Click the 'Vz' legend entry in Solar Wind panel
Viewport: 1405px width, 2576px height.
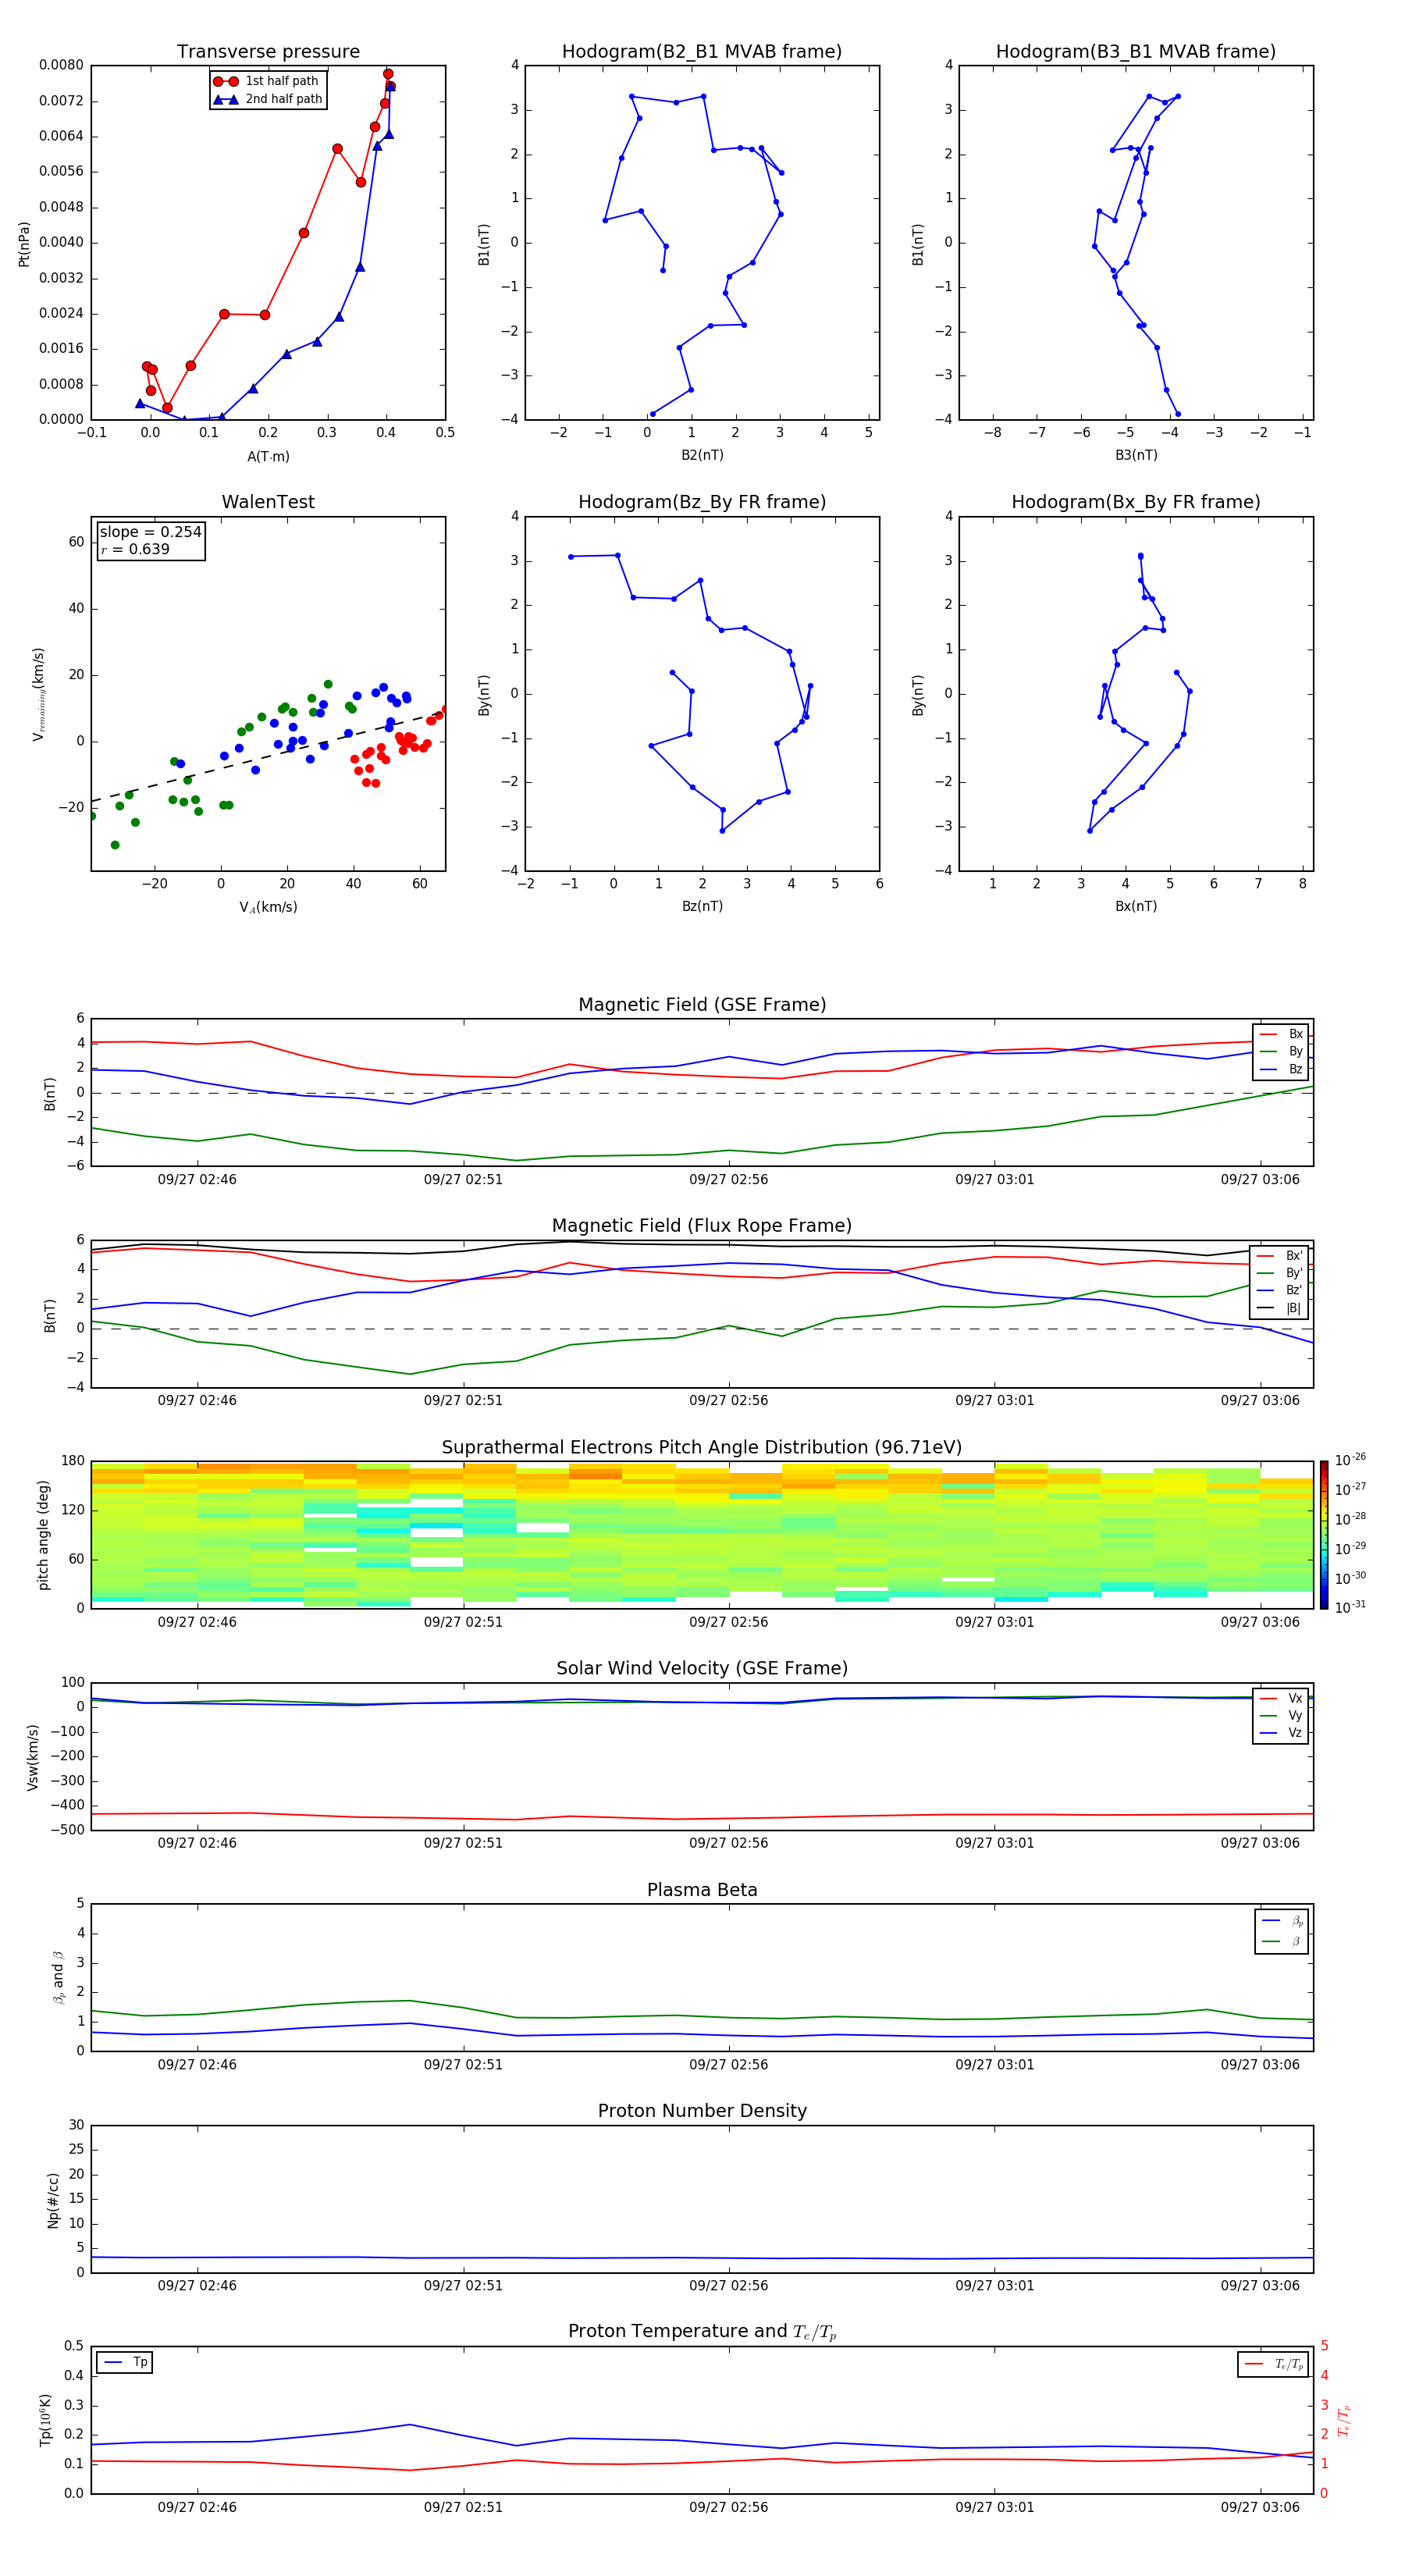pyautogui.click(x=1281, y=1733)
